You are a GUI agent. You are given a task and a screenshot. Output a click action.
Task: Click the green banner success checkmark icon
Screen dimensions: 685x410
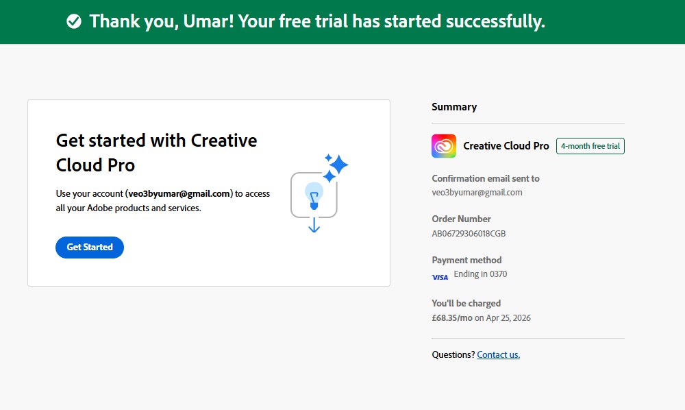click(74, 22)
